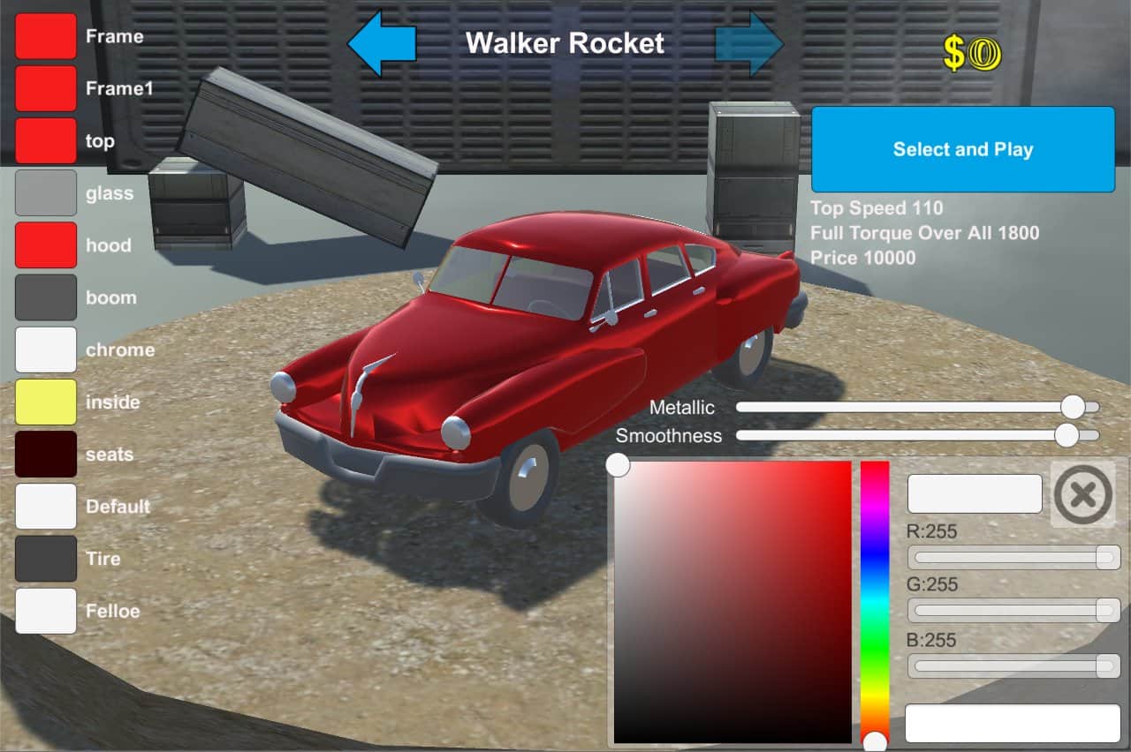Click the Tire material swatch
Image resolution: width=1131 pixels, height=752 pixels.
point(45,559)
